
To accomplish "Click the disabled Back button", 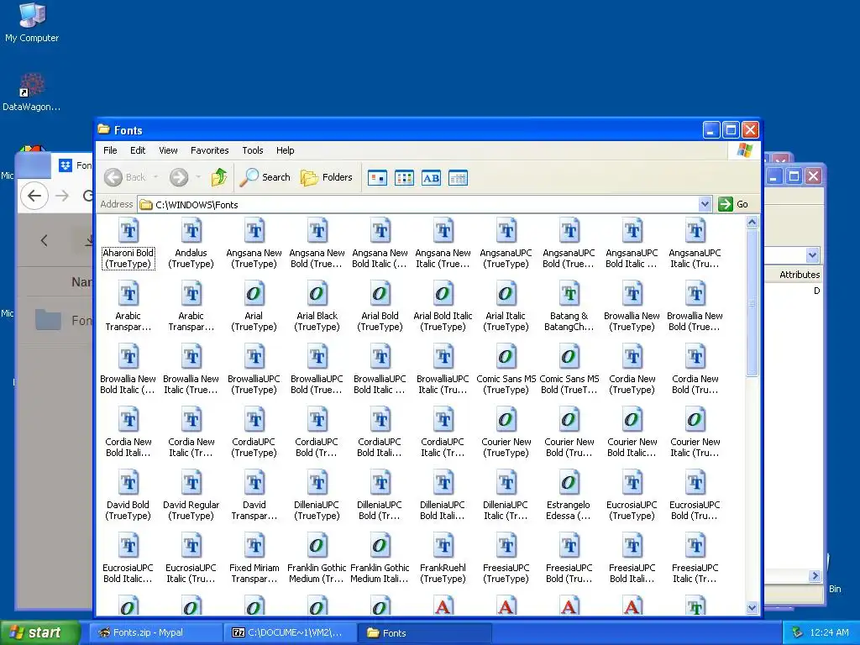I will (125, 177).
